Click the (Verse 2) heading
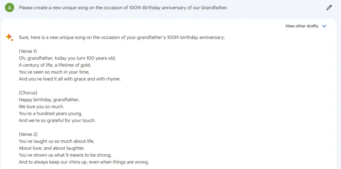Screen dimensions: 341x169 coord(28,134)
